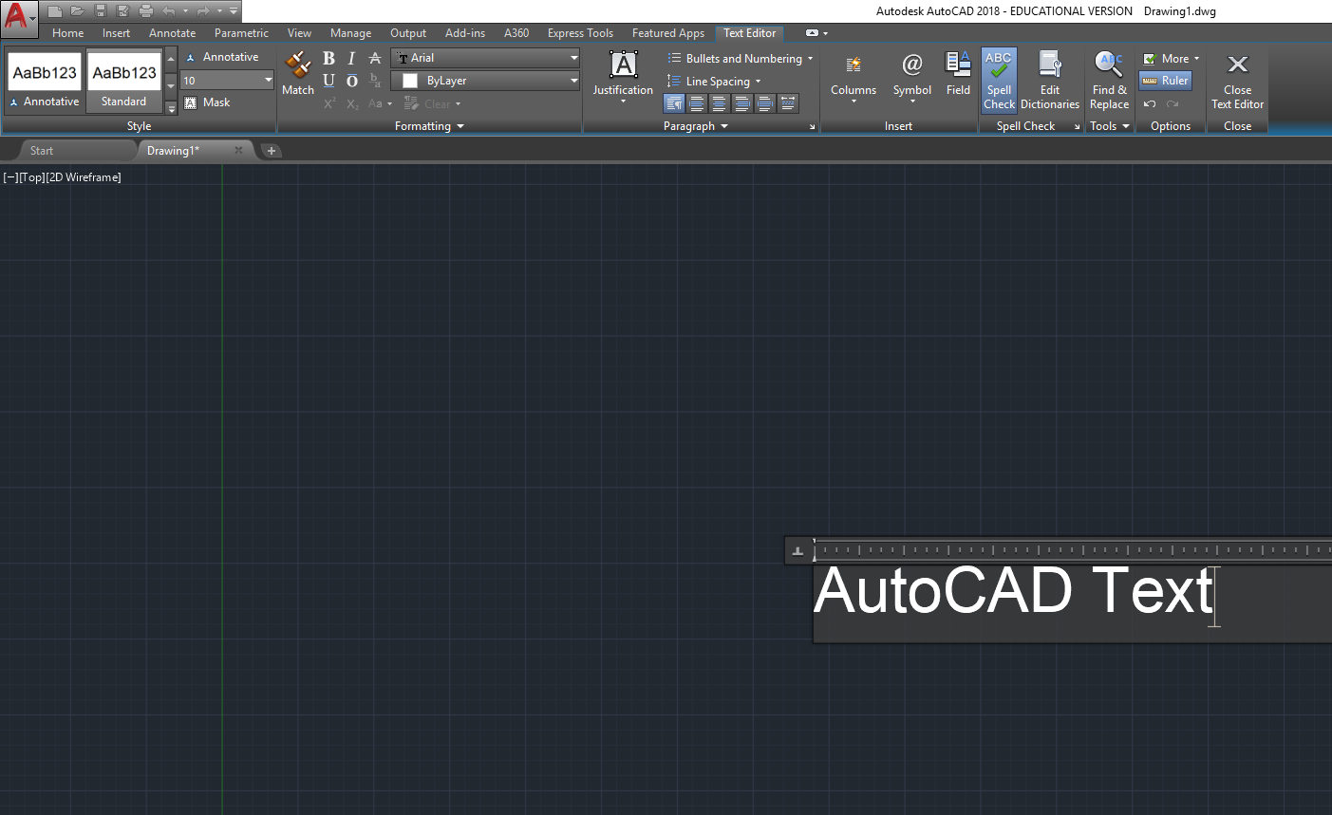The height and width of the screenshot is (815, 1332).
Task: Click the Open folder icon in quick access toolbar
Action: (77, 11)
